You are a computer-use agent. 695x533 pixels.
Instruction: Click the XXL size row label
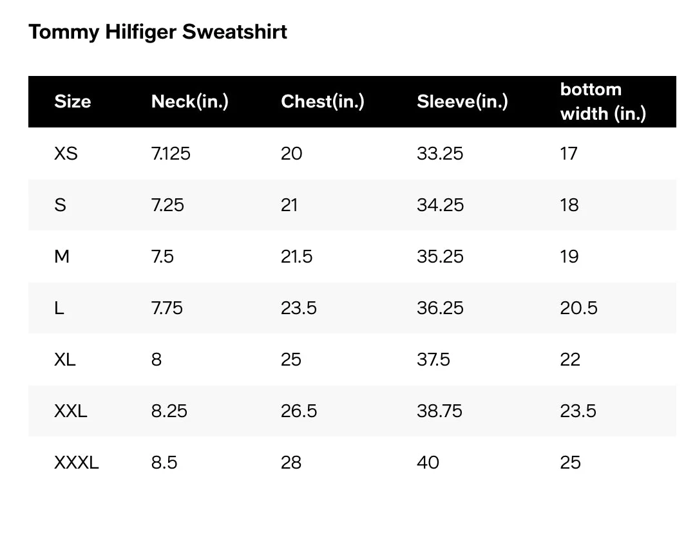[x=71, y=411]
